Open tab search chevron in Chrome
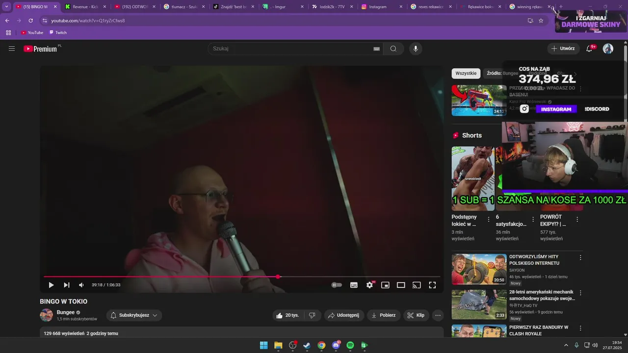 pos(6,7)
